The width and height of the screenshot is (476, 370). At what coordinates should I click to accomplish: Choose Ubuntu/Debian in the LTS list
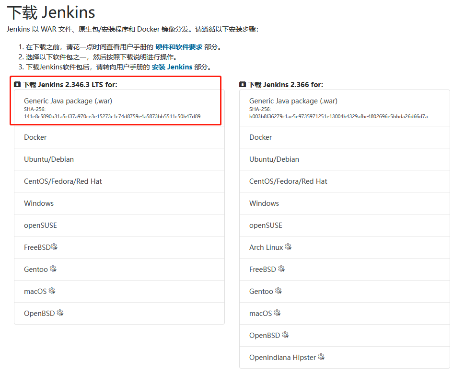(x=119, y=159)
